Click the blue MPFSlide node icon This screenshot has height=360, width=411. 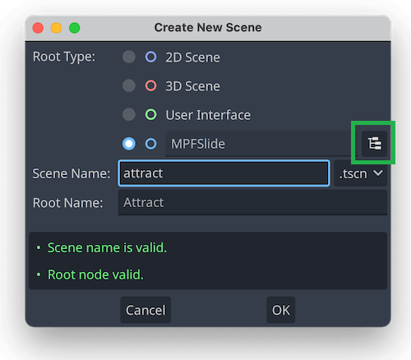coord(150,144)
